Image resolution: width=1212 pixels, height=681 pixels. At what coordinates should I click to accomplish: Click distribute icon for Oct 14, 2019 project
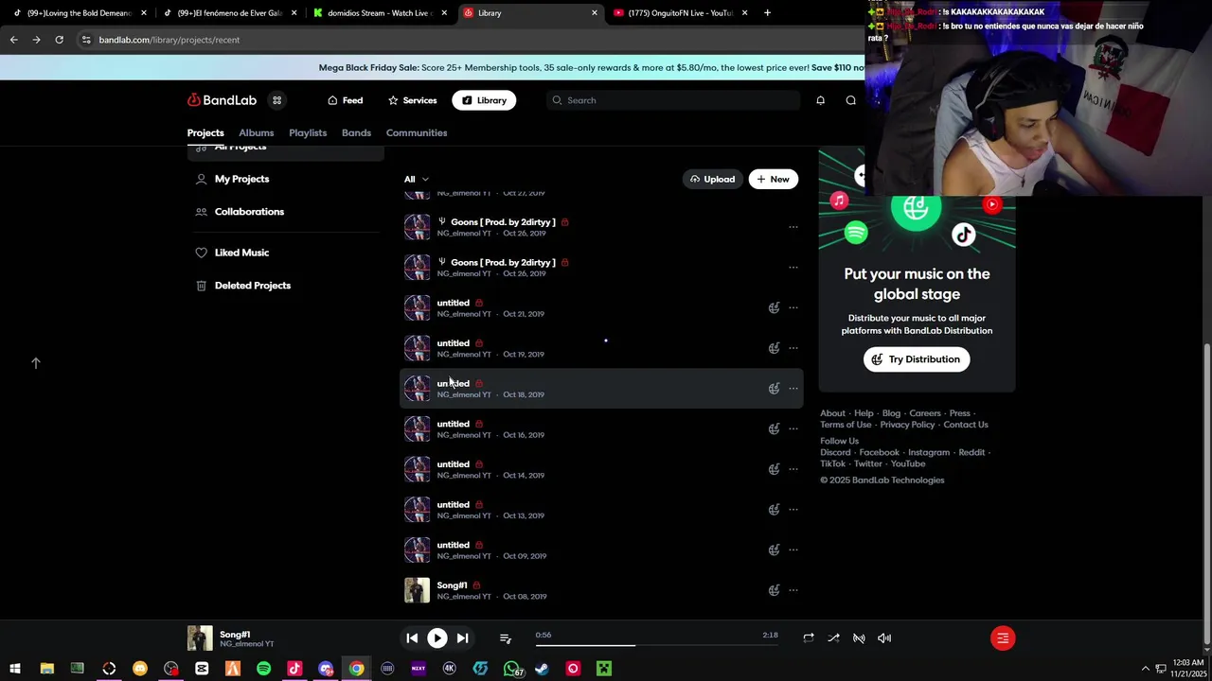tap(774, 469)
